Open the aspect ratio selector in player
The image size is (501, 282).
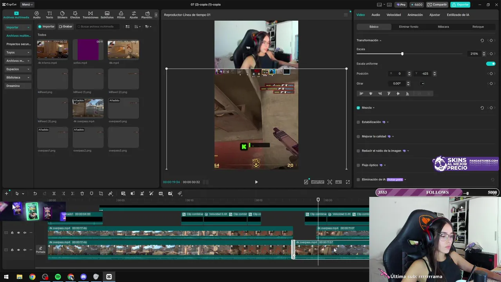[338, 182]
